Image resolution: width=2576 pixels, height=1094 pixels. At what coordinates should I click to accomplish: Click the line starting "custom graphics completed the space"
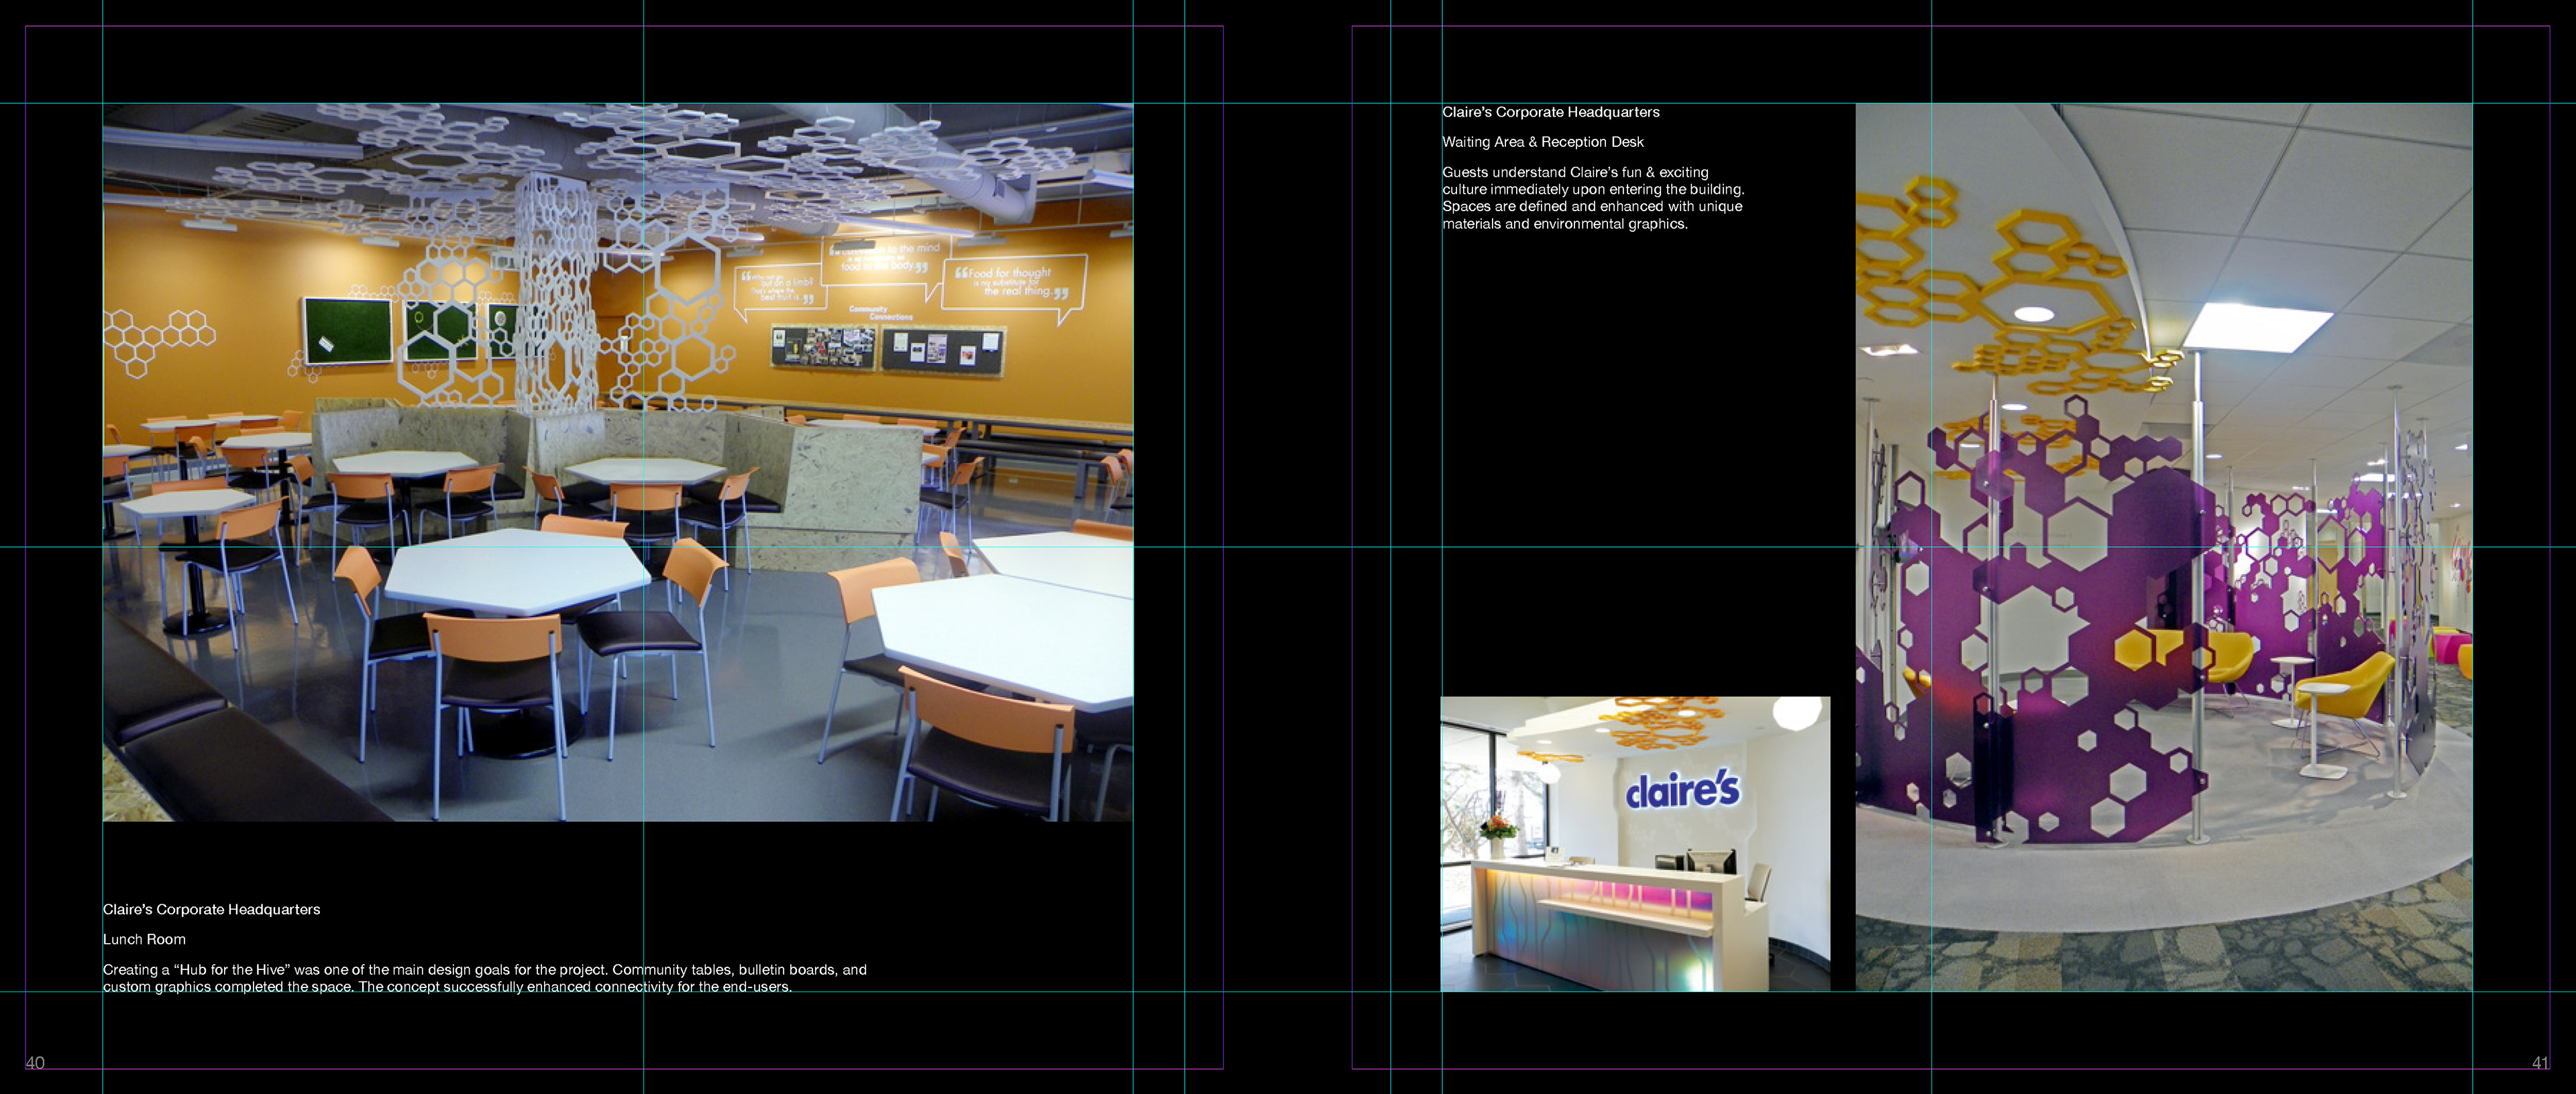click(447, 987)
